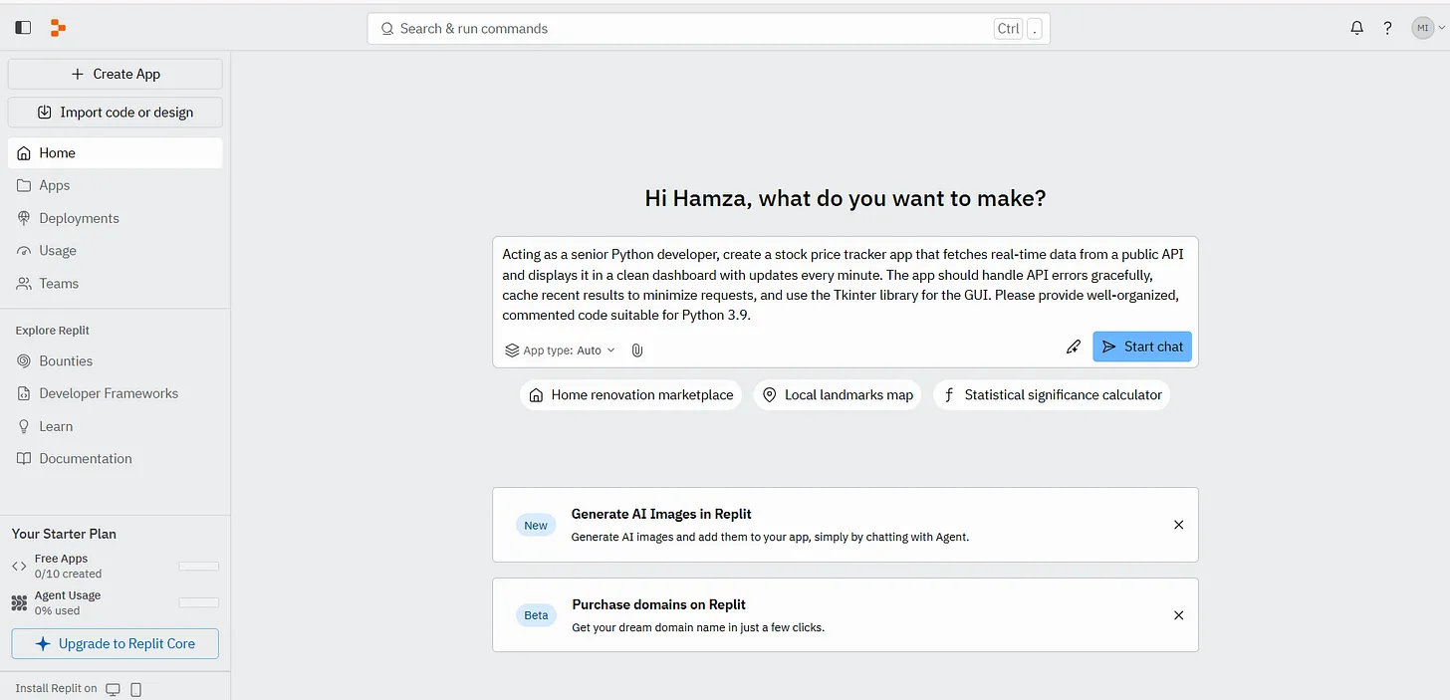The width and height of the screenshot is (1450, 700).
Task: Click the orange Replit logo
Action: [x=58, y=28]
